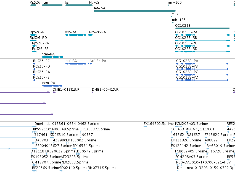The height and width of the screenshot is (172, 235).
Task: Click protein CG10283-PD label
Action: pyautogui.click(x=187, y=77)
